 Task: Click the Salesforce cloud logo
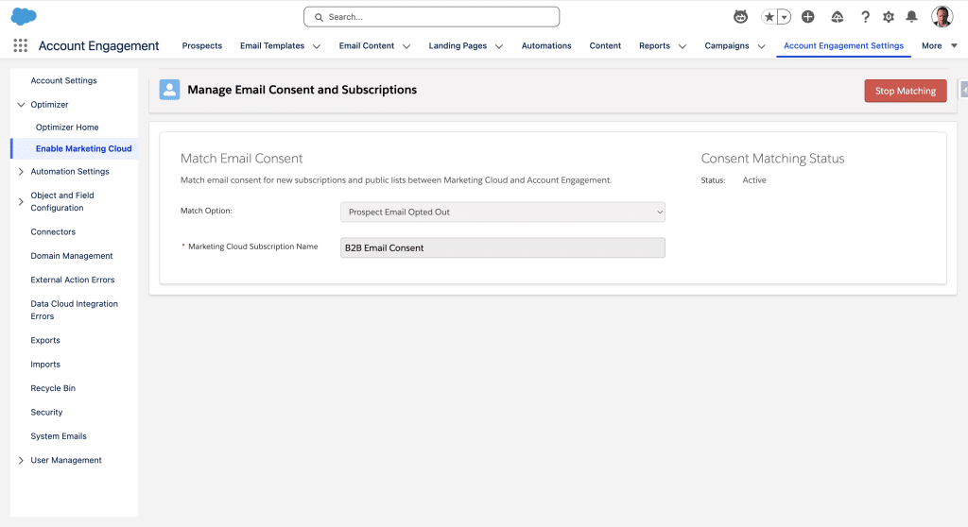[x=24, y=16]
